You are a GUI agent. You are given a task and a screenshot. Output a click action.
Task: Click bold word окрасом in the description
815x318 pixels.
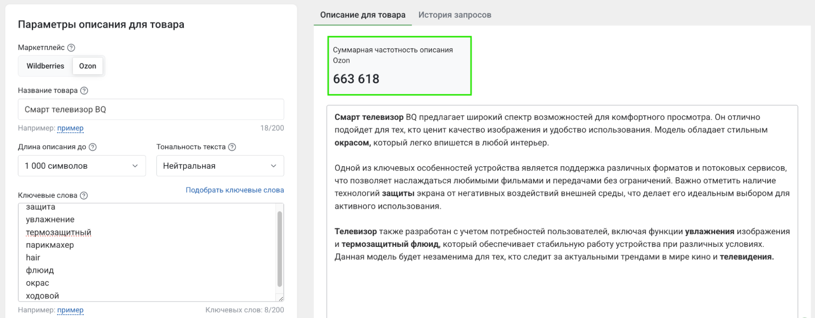point(353,143)
